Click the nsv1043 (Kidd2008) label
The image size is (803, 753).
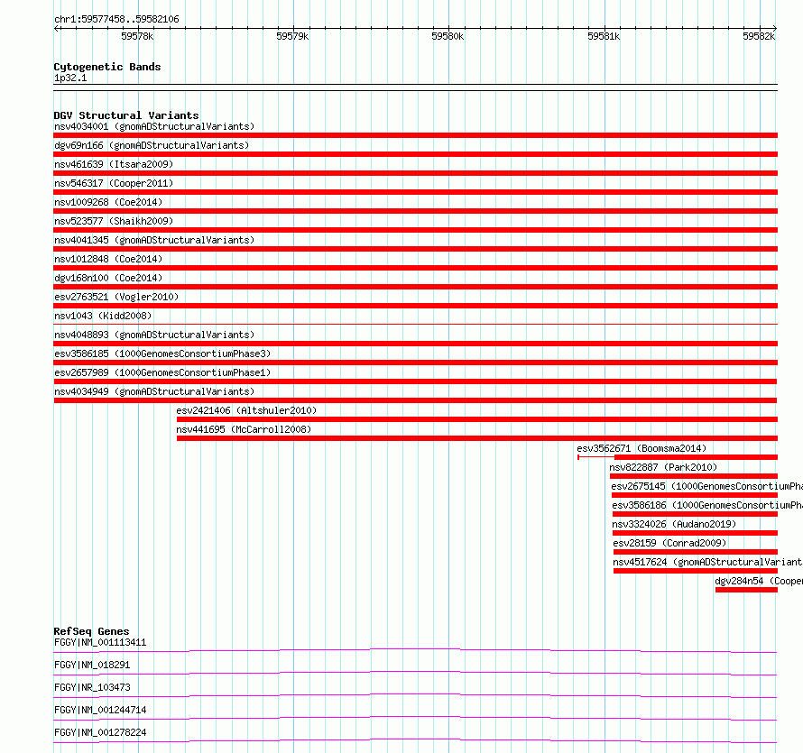pos(103,316)
